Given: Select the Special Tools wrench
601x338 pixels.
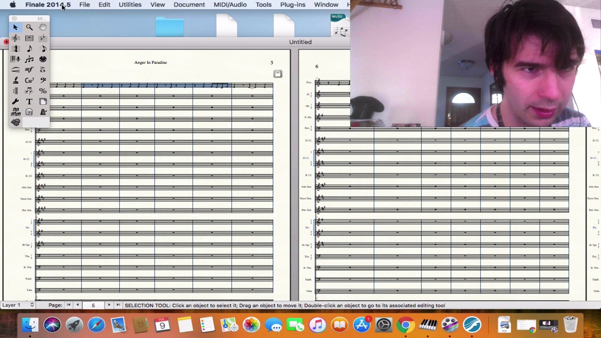Looking at the screenshot, I should [x=15, y=101].
